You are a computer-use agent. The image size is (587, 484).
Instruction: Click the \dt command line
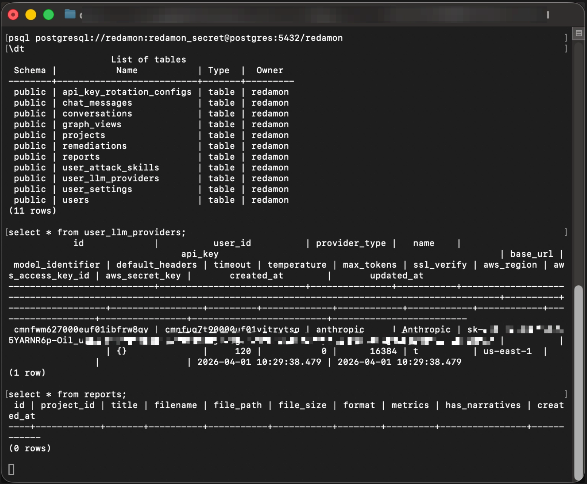[x=16, y=49]
